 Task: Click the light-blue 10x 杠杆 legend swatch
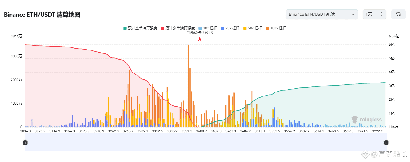point(200,28)
